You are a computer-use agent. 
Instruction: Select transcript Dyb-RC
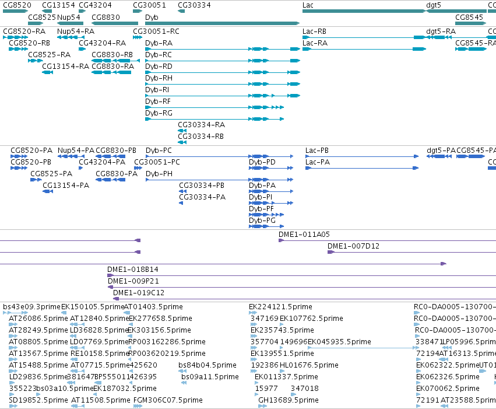coord(159,55)
